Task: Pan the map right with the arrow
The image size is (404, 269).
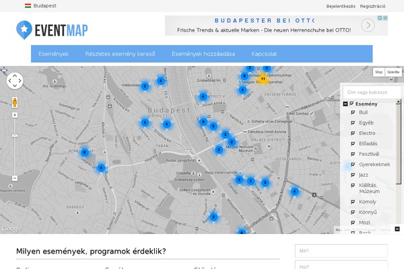Action: [x=20, y=81]
